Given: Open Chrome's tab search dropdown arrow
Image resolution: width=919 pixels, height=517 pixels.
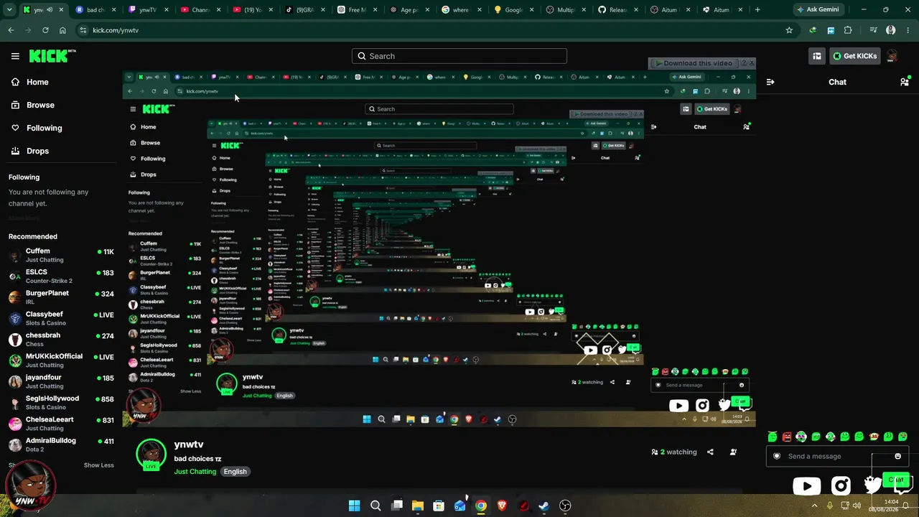Looking at the screenshot, I should pyautogui.click(x=9, y=10).
